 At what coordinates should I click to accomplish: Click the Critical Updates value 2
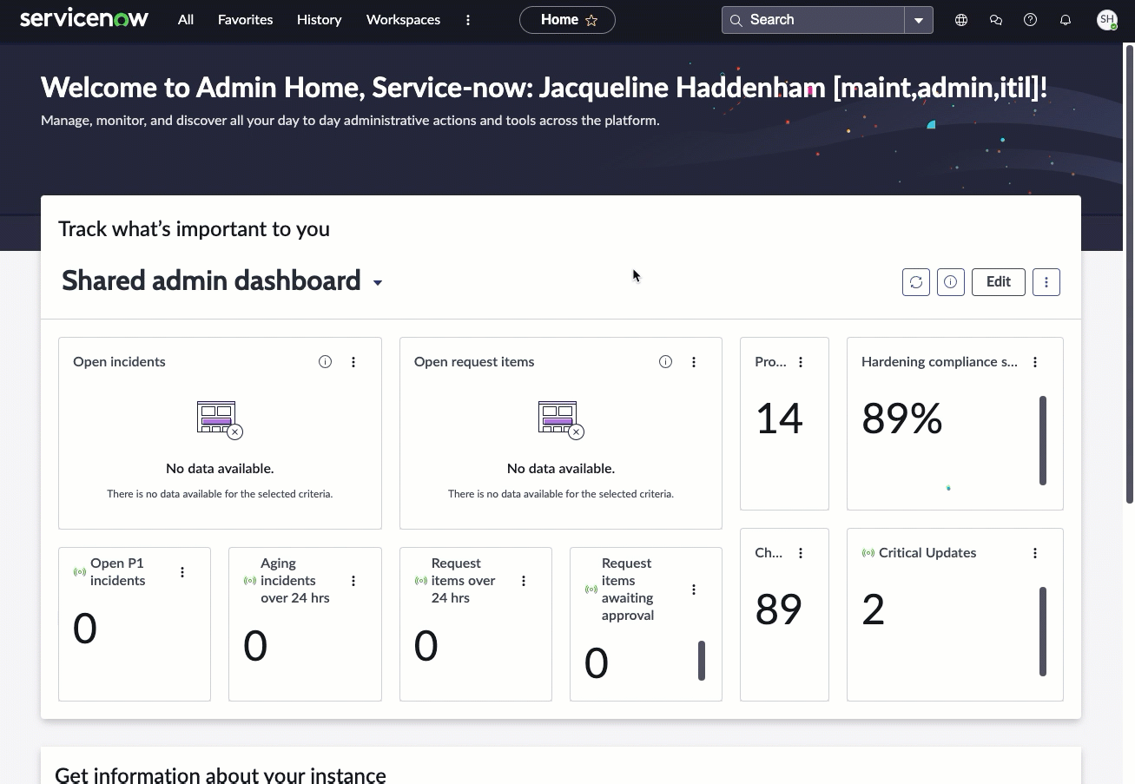tap(873, 609)
